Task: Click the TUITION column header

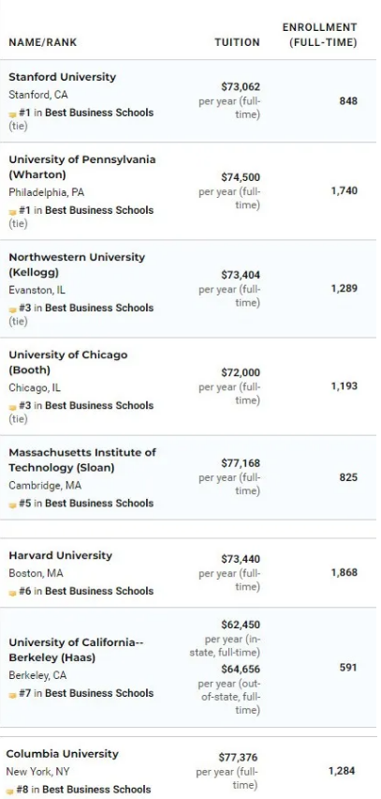Action: pos(237,42)
